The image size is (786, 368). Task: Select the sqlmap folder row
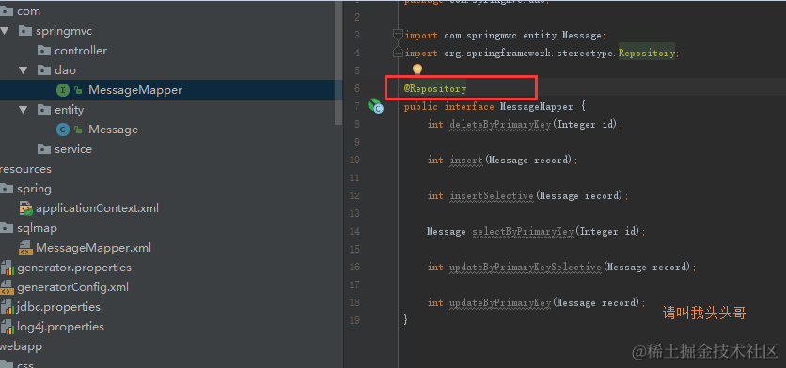[37, 228]
